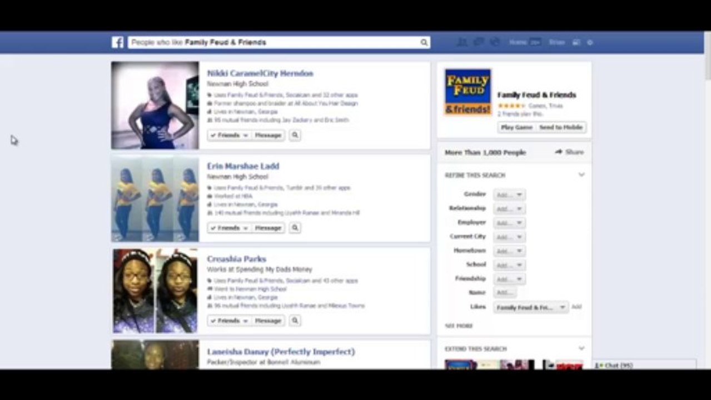Message Creashia Parks
This screenshot has height=400, width=711.
click(268, 321)
